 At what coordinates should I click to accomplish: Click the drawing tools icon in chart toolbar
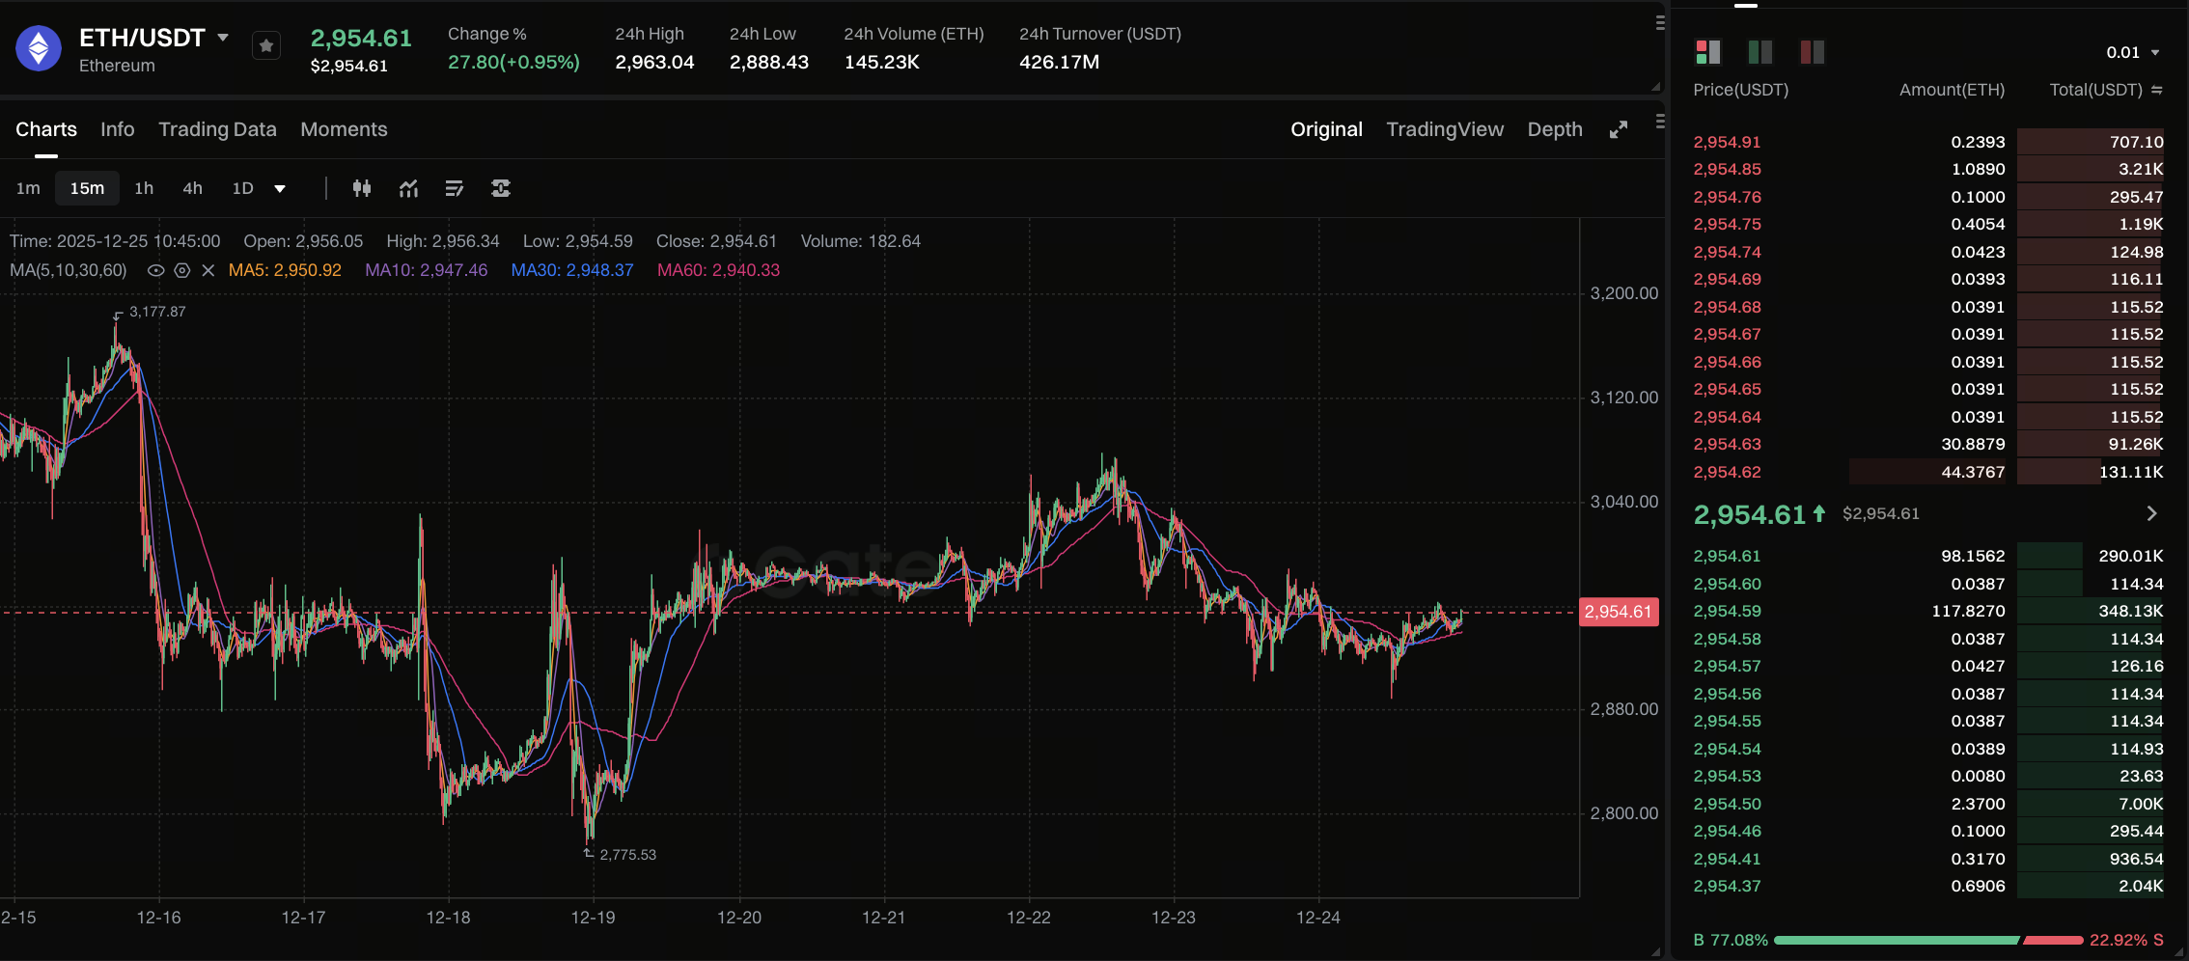point(455,188)
